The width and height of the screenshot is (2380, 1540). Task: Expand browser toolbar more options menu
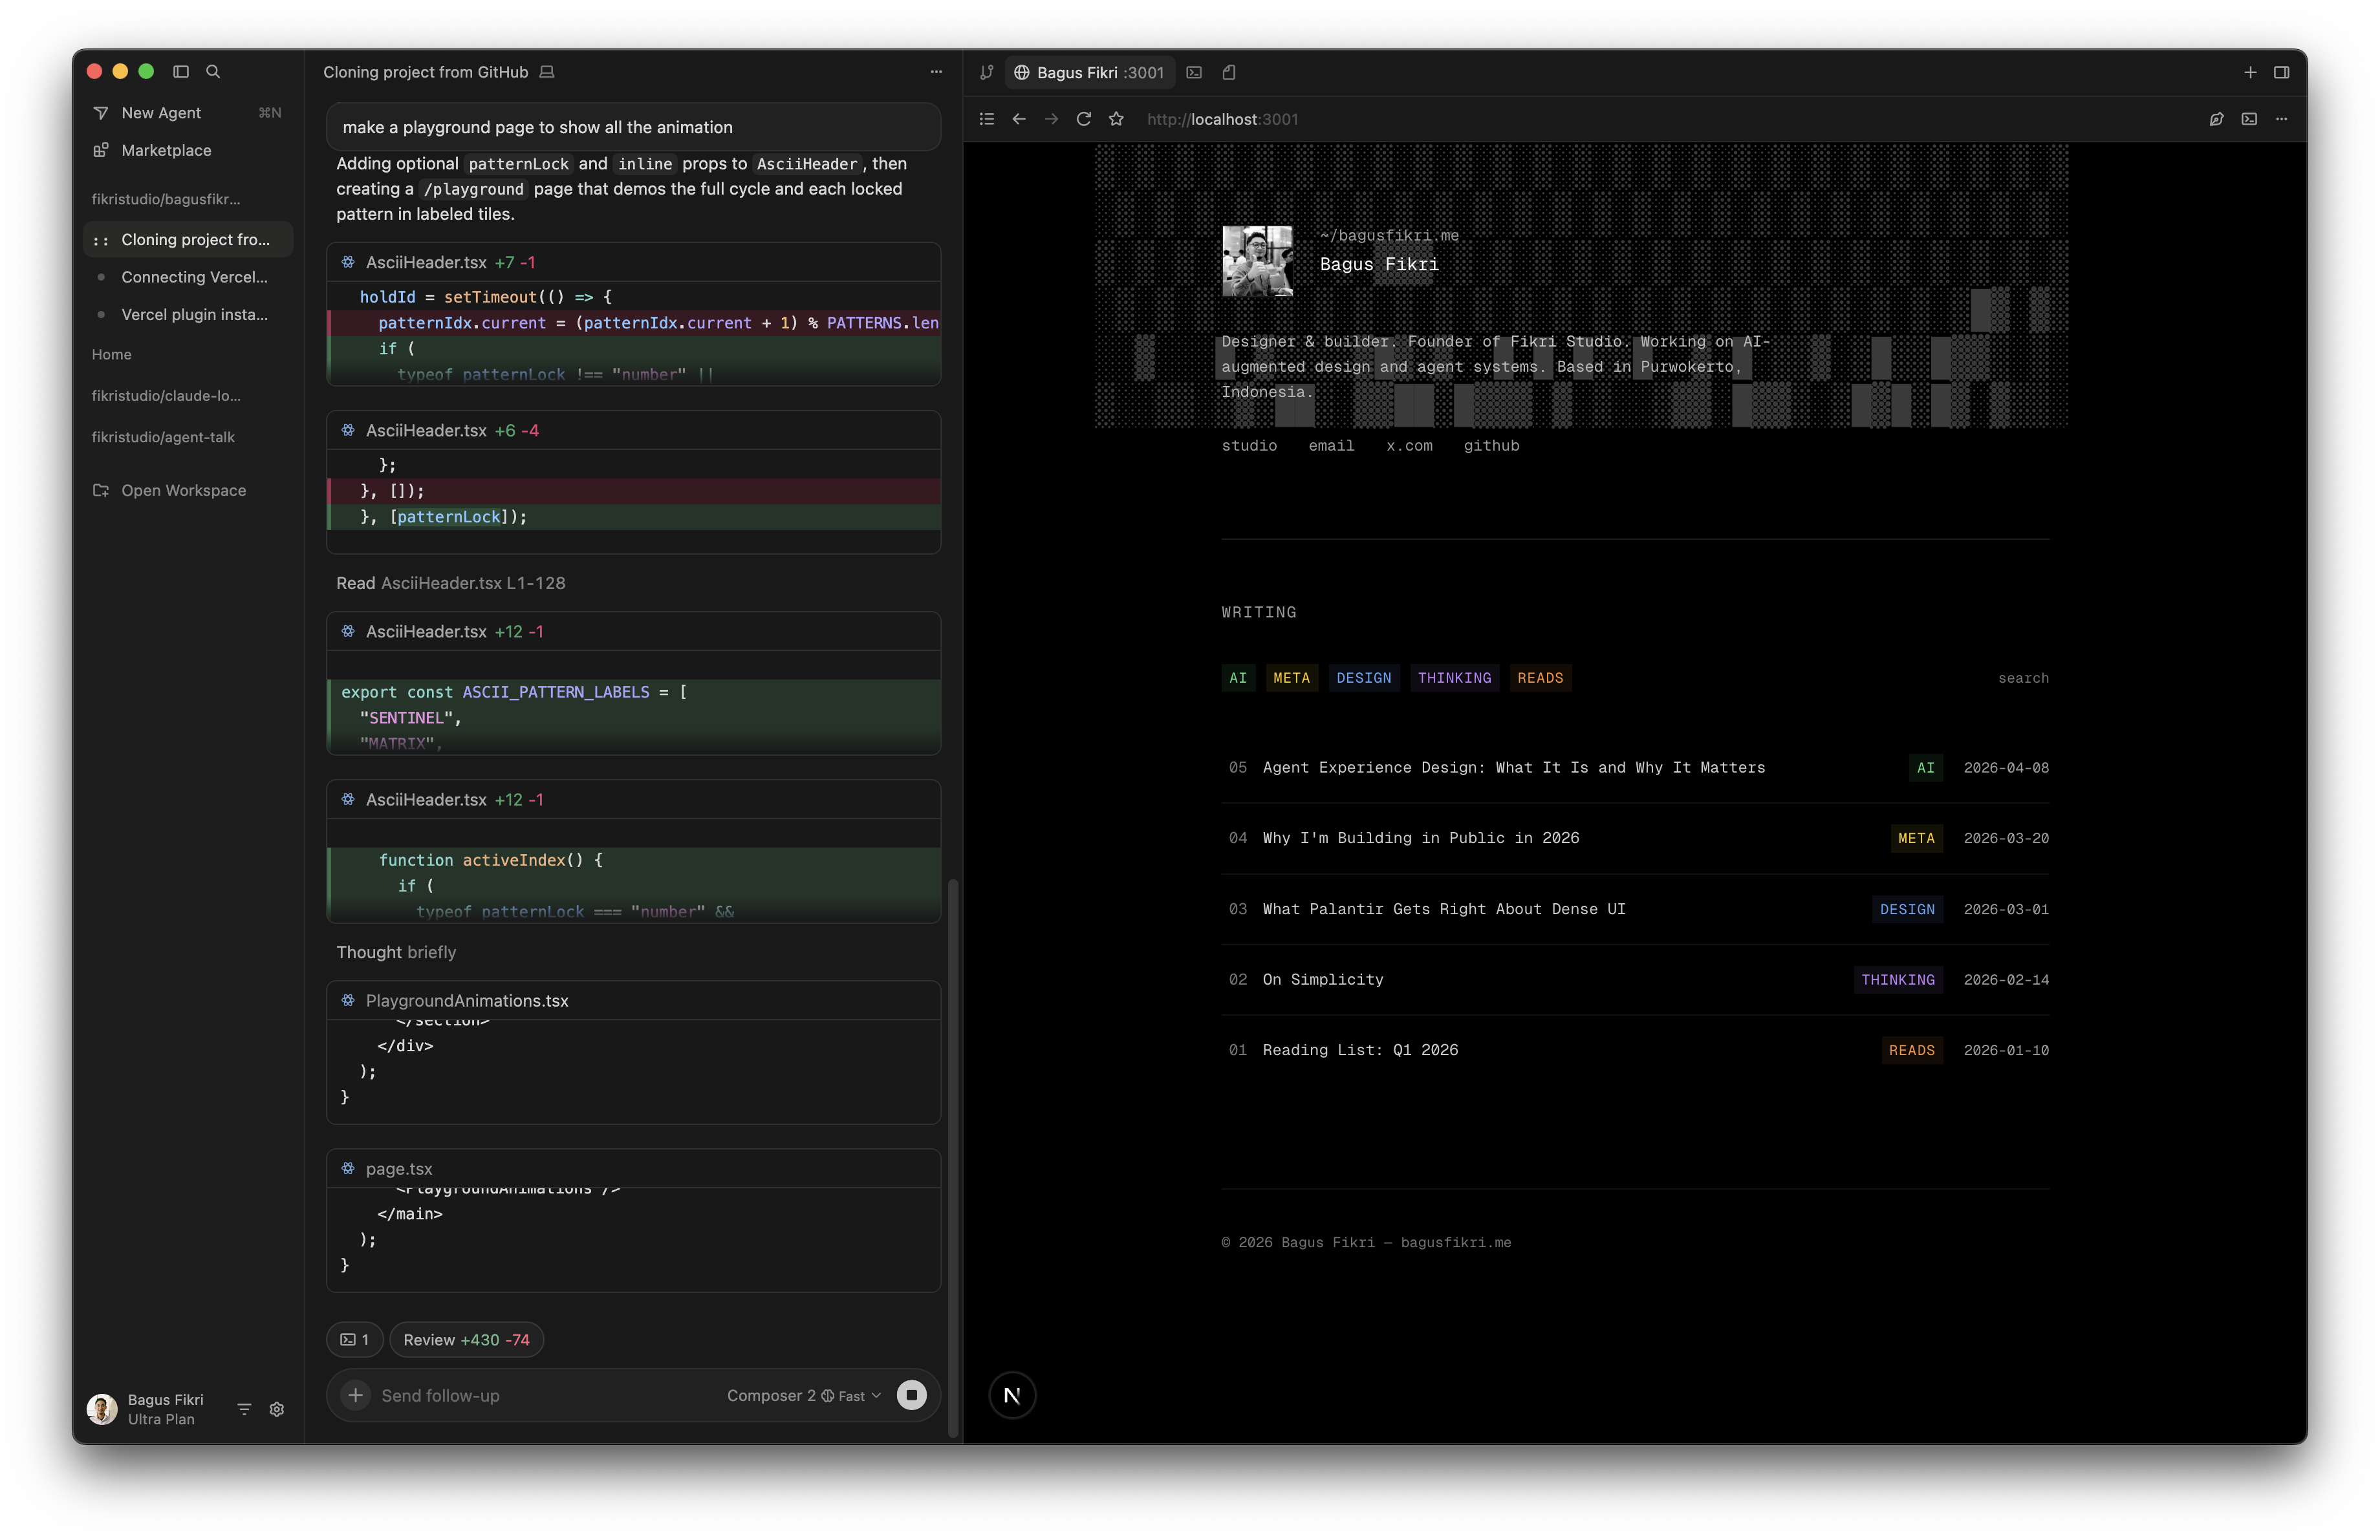click(x=2282, y=119)
